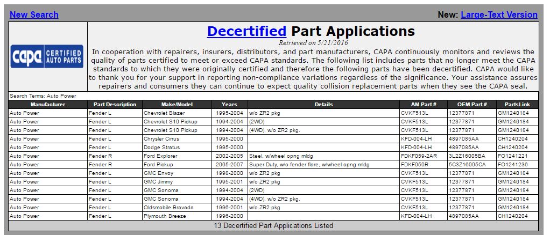Click PartsLink number FO1241236
Screen dimensions: 550x235
click(517, 165)
